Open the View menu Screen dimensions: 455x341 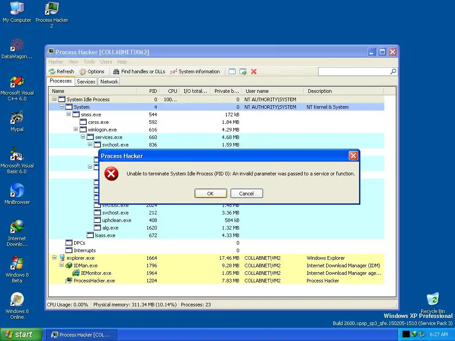point(73,62)
